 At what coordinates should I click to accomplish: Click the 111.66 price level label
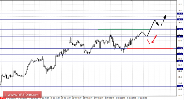tap(180, 86)
